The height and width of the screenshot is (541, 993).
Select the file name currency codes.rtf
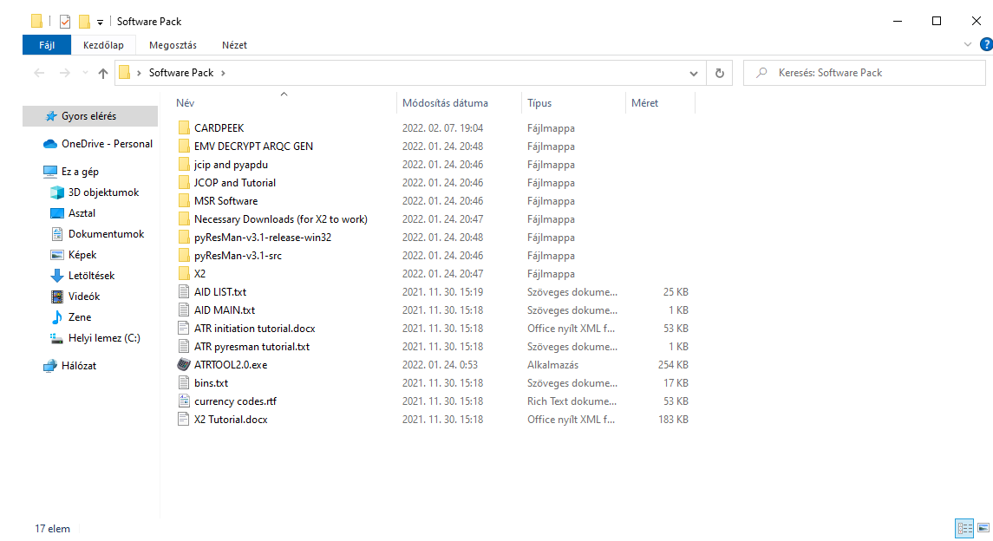click(236, 401)
